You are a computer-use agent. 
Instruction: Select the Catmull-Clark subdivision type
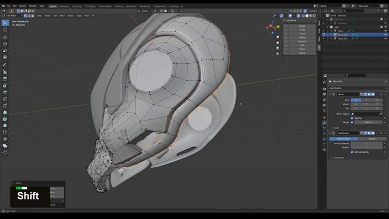pyautogui.click(x=343, y=139)
